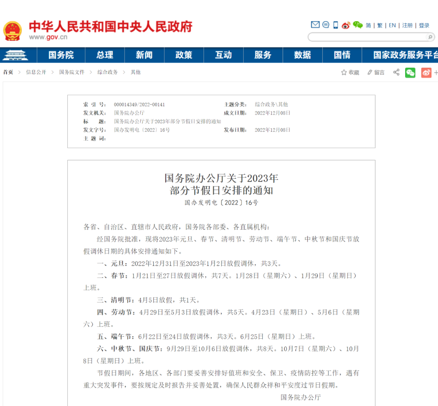This screenshot has width=438, height=406.
Task: Click the search magnifier icon
Action: click(x=430, y=37)
